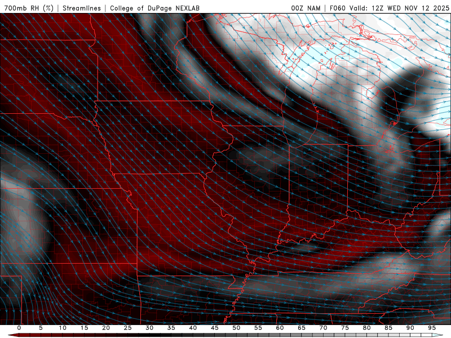Image resolution: width=451 pixels, height=338 pixels.
Task: Click the "40" value on the color scale
Action: (x=193, y=328)
